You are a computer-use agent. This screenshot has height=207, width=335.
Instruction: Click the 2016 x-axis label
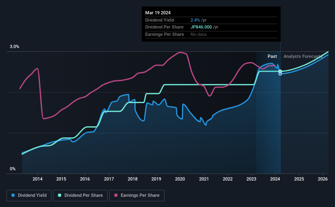85,179
